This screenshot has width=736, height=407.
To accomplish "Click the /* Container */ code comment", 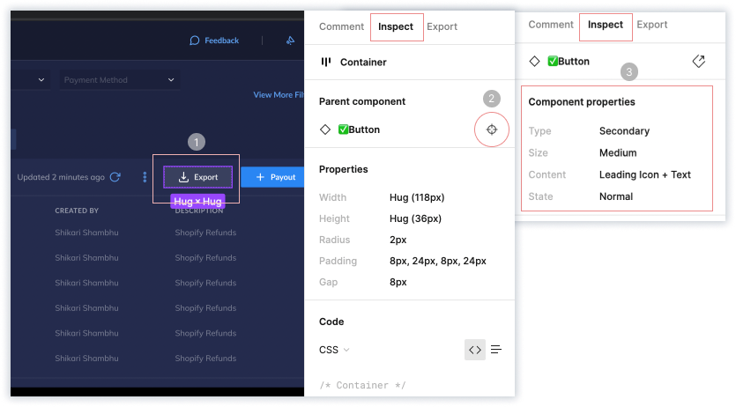I will click(x=362, y=385).
